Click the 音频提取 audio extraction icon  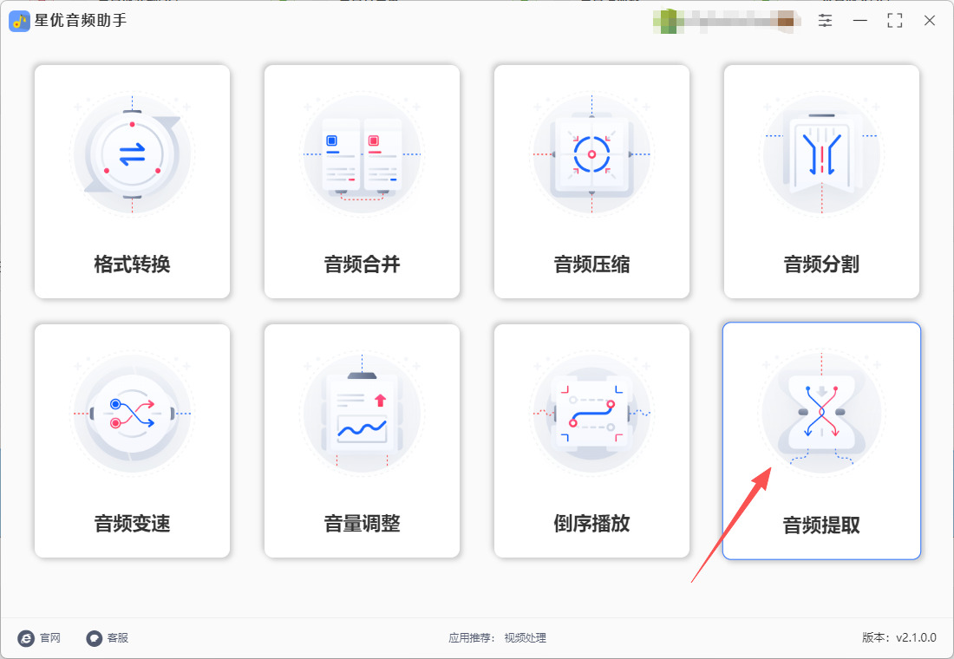(x=821, y=413)
